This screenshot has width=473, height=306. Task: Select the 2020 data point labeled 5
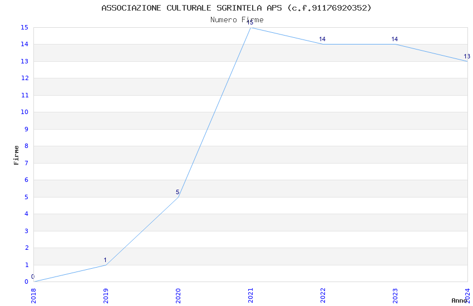pyautogui.click(x=178, y=197)
